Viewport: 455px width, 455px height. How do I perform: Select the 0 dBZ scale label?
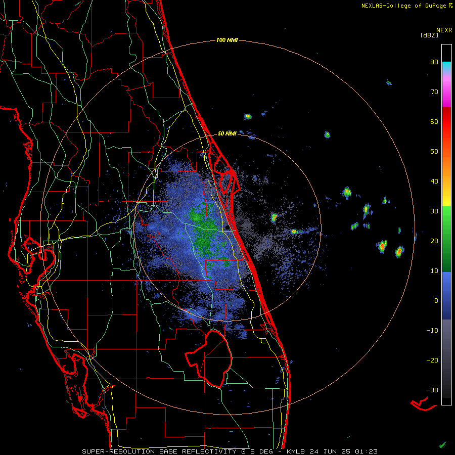tap(436, 301)
